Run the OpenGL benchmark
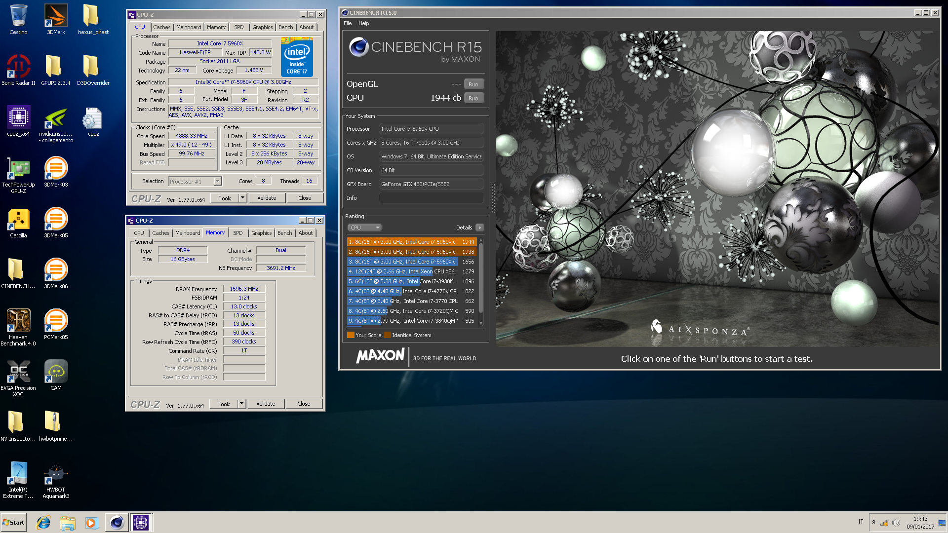Viewport: 948px width, 533px height. click(474, 84)
